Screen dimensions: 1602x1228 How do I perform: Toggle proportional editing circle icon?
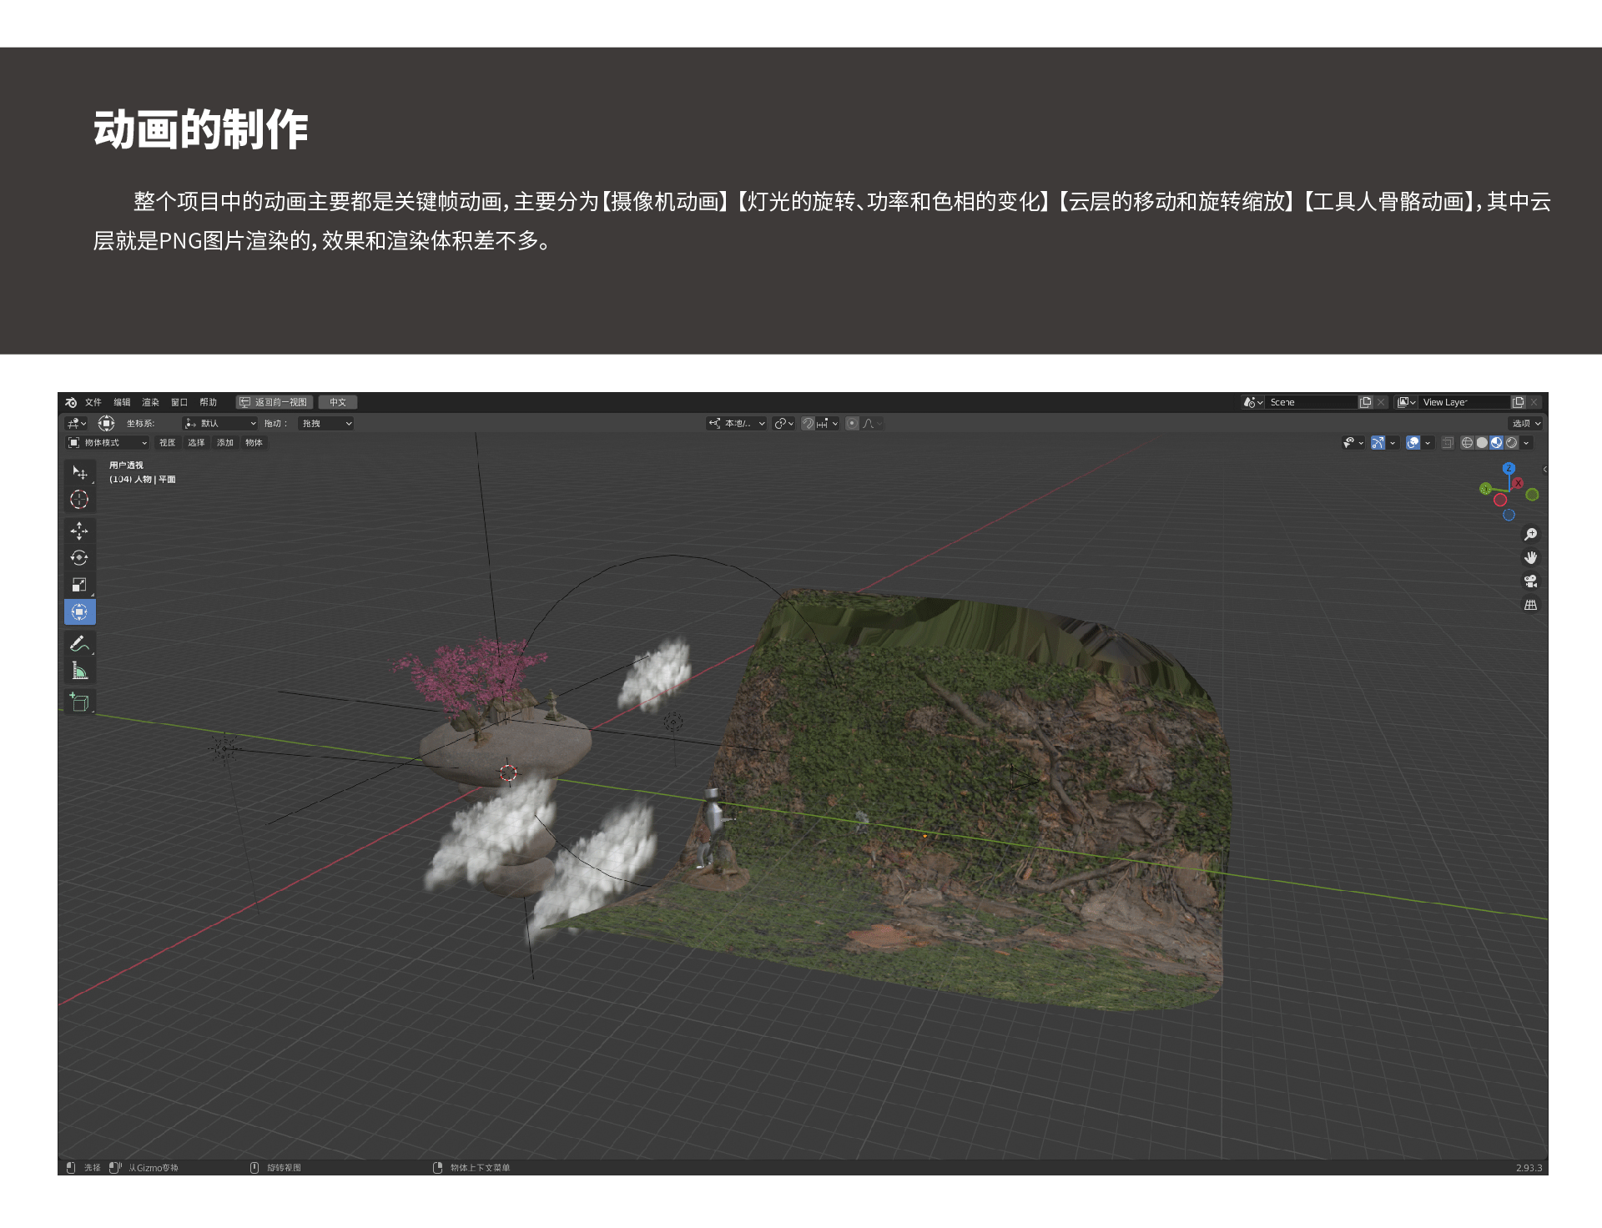click(x=852, y=424)
